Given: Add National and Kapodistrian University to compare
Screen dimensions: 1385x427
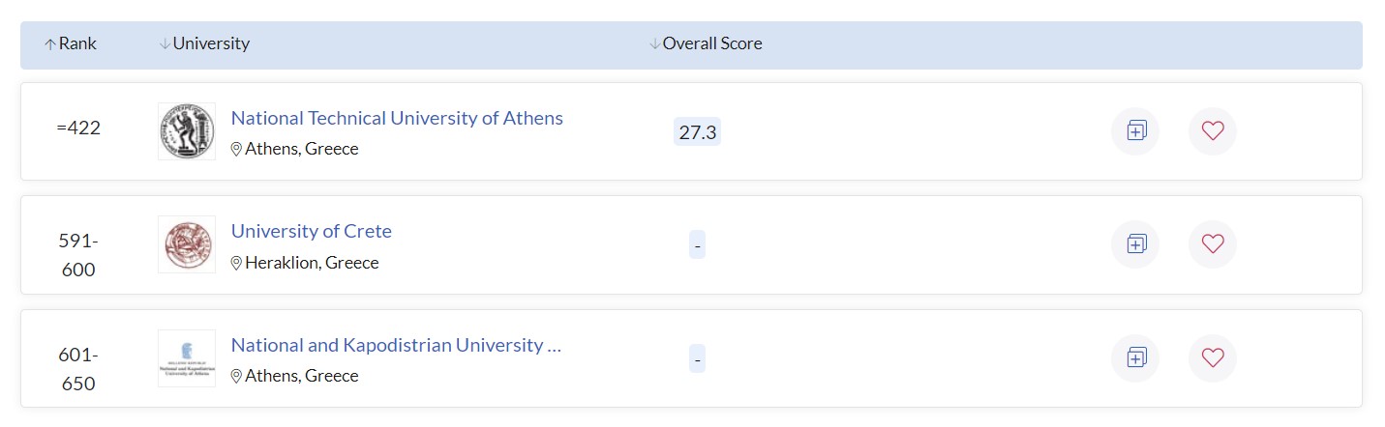Looking at the screenshot, I should pos(1135,358).
